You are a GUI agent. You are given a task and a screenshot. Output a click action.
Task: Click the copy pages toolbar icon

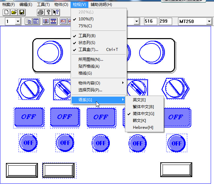click(x=29, y=21)
